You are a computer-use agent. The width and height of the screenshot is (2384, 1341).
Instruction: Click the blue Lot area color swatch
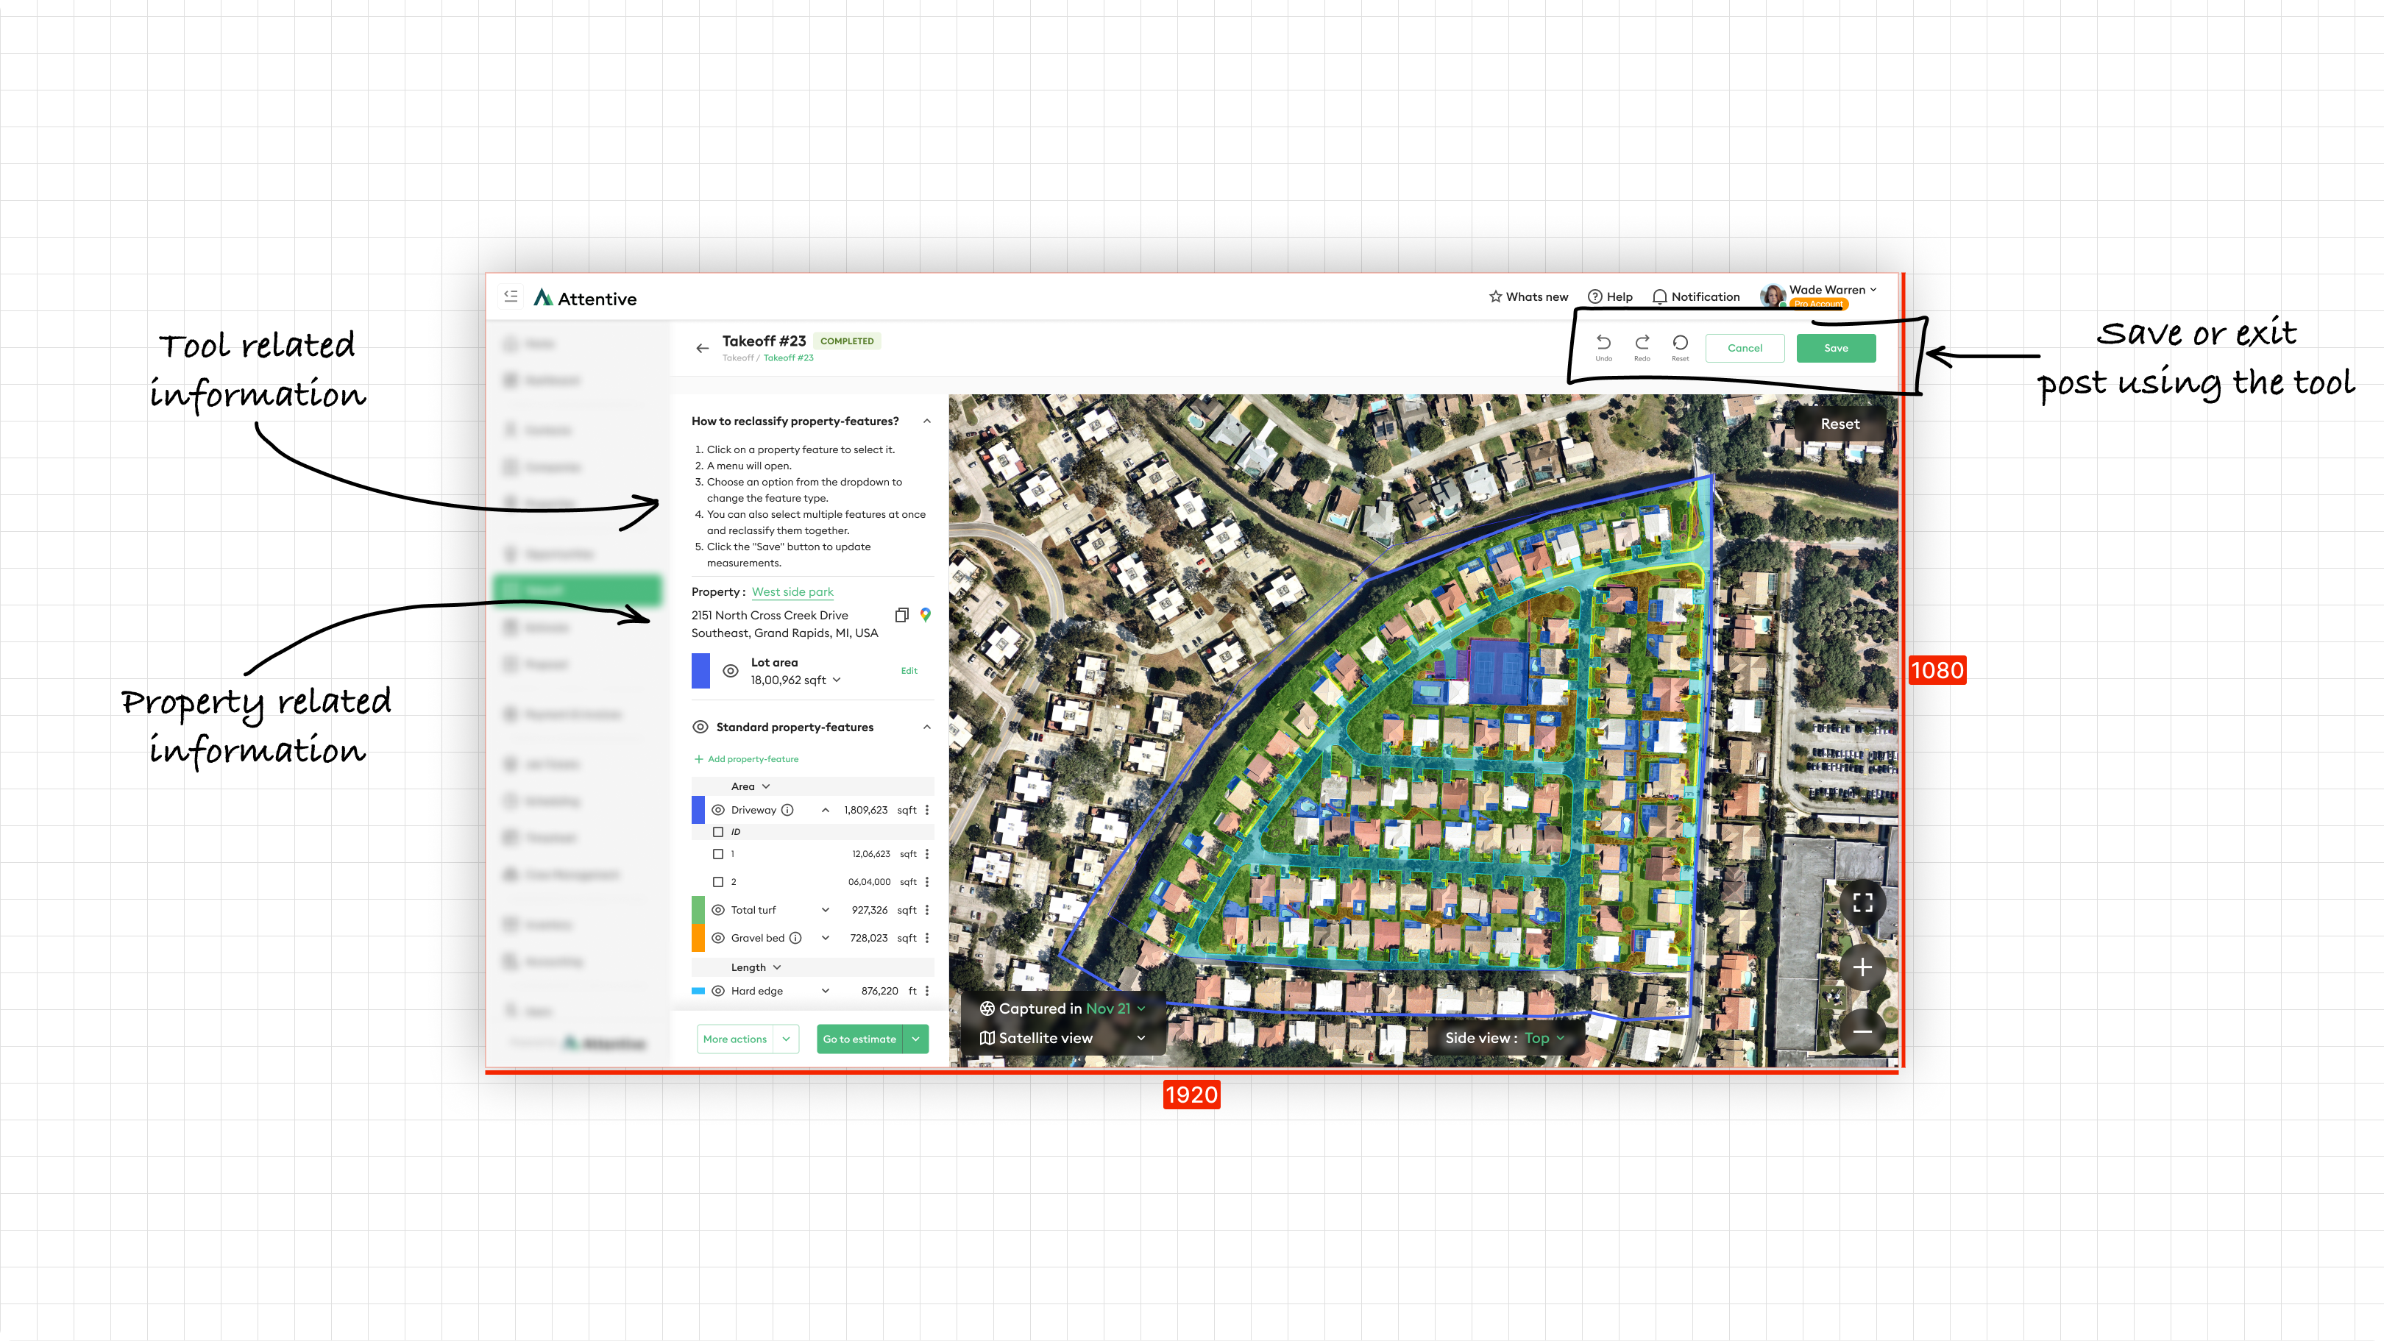point(700,671)
